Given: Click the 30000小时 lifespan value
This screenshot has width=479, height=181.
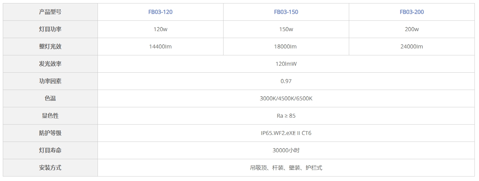Looking at the screenshot, I should coord(286,151).
